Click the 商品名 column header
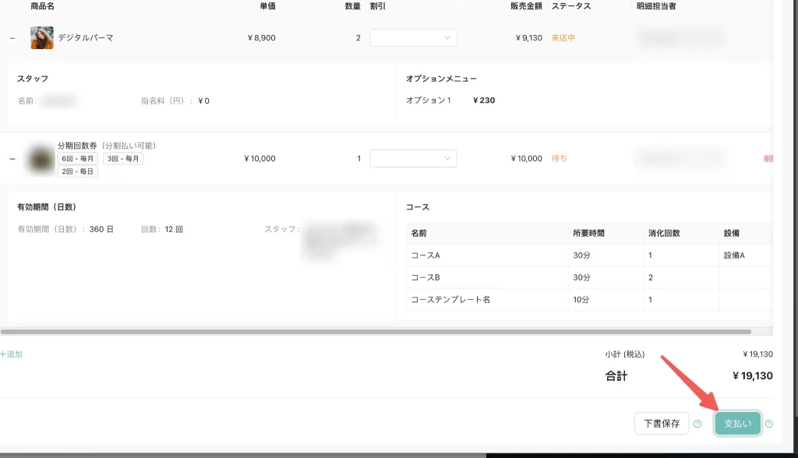Viewport: 798px width, 458px height. (x=42, y=6)
